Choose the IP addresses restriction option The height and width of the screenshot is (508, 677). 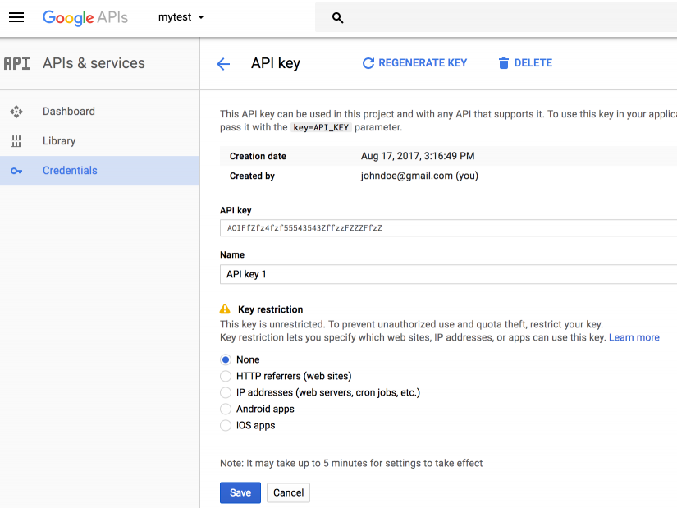tap(226, 392)
